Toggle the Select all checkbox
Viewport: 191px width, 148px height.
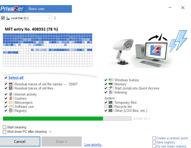pos(6,77)
